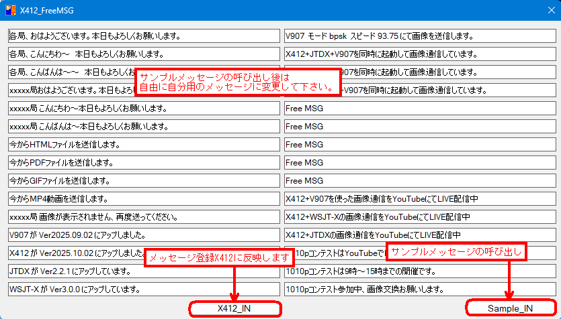The width and height of the screenshot is (561, 319).
Task: Click the xxxxx局 こんにちわ message field
Action: (144, 108)
